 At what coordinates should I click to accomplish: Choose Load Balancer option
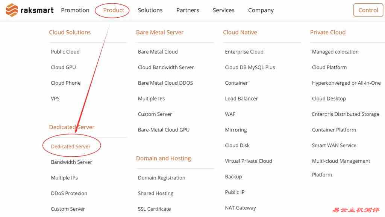click(241, 99)
